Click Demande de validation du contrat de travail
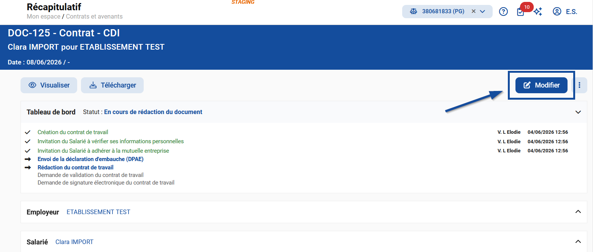Viewport: 593px width, 252px height. pyautogui.click(x=90, y=175)
